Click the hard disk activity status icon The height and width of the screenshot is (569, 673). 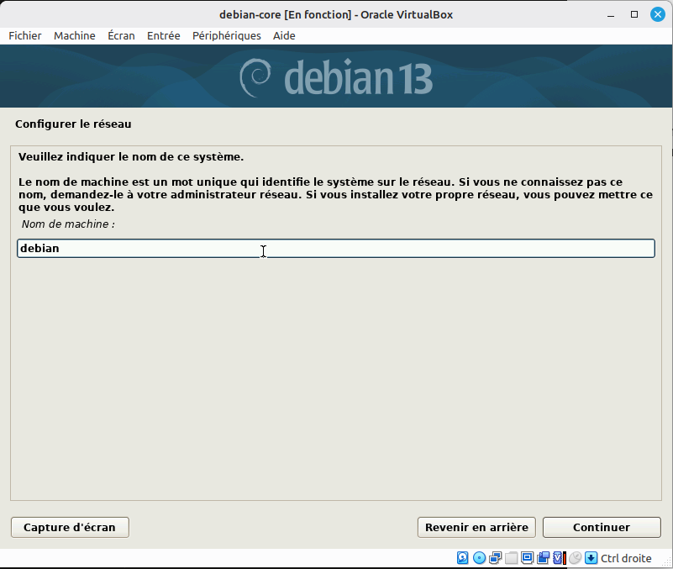(463, 558)
